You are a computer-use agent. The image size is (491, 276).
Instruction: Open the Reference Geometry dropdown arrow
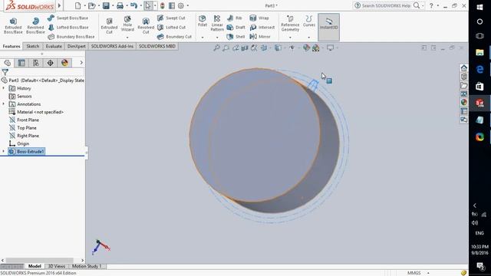tap(290, 38)
